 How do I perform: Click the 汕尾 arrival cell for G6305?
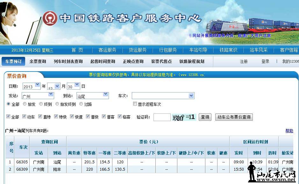coord(57,162)
